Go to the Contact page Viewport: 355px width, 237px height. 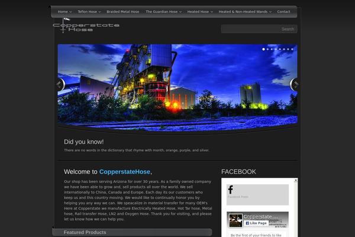[x=283, y=12]
